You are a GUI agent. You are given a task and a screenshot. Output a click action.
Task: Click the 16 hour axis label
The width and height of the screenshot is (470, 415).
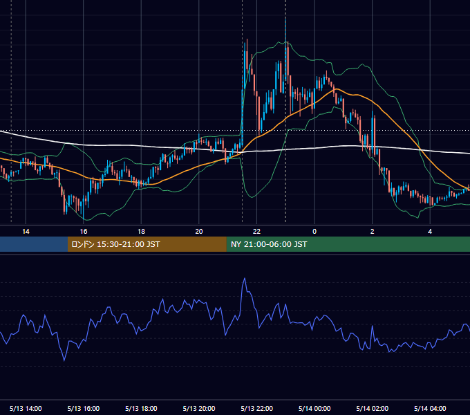point(84,232)
